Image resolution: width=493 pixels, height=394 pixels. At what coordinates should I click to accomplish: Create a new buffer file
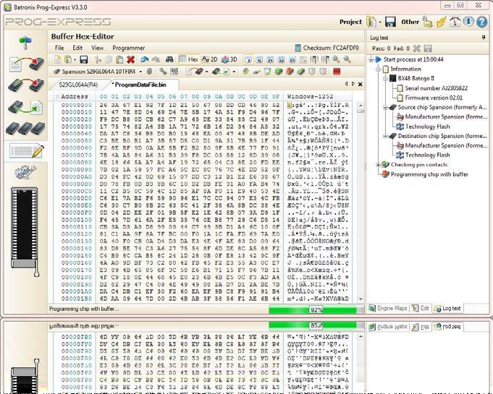coord(57,60)
